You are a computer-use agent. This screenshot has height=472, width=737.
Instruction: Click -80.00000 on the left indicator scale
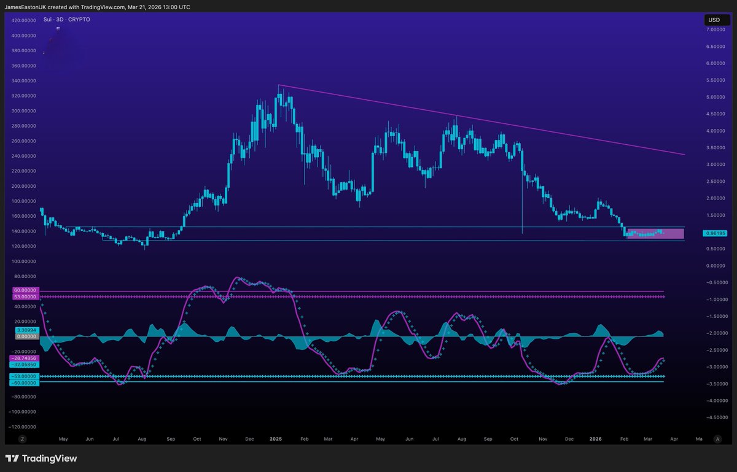25,397
